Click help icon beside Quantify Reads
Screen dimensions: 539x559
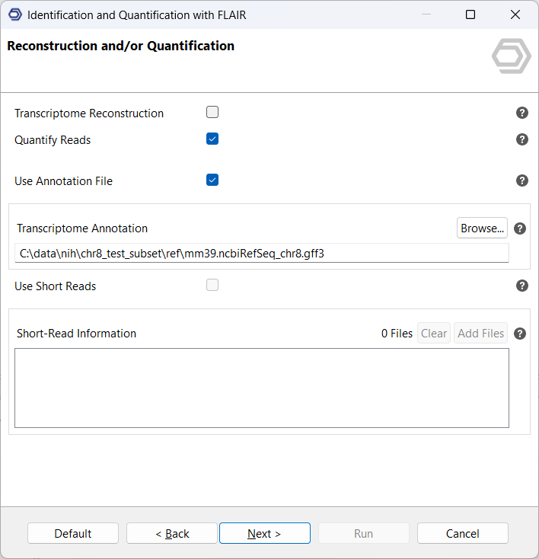tap(522, 139)
